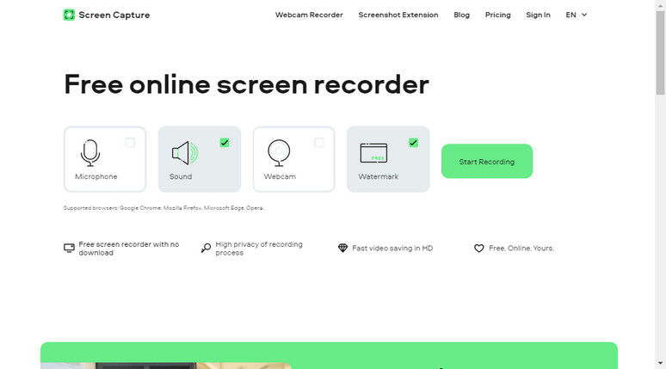The width and height of the screenshot is (666, 369).
Task: Uncheck the Sound checkbox
Action: pyautogui.click(x=225, y=143)
